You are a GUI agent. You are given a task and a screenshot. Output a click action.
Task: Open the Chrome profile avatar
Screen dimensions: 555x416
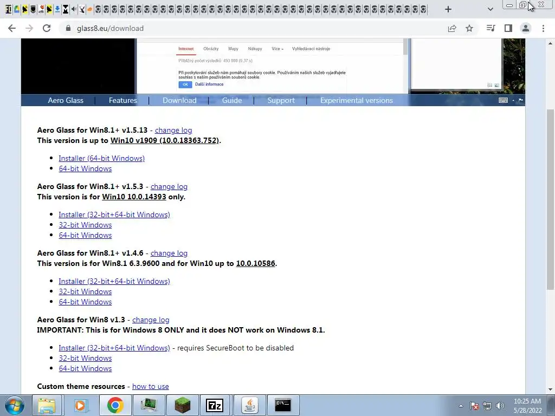point(526,28)
